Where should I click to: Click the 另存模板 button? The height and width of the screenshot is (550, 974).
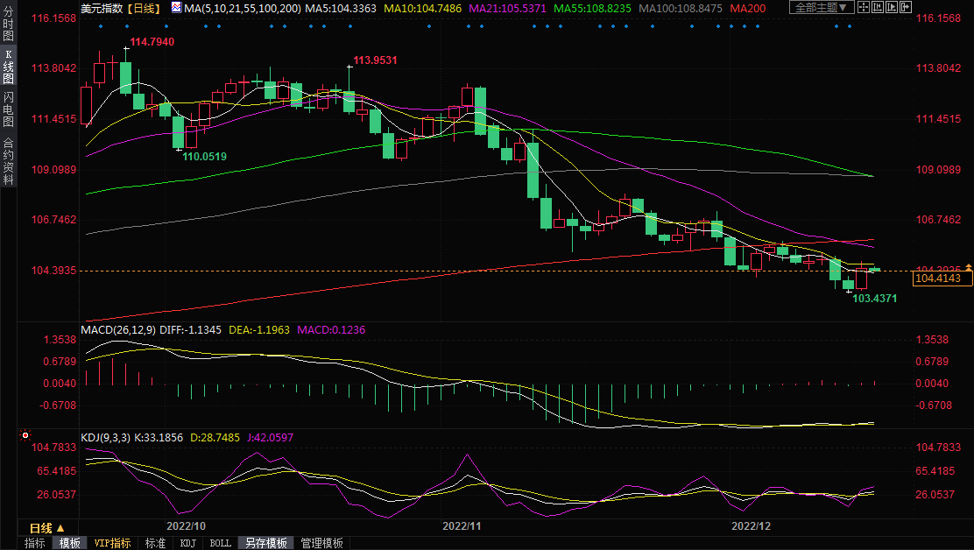click(x=266, y=543)
